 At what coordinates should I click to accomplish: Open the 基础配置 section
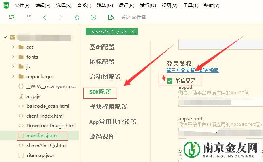102,47
